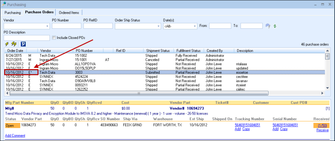The width and height of the screenshot is (335, 141).
Task: Click the PO Description input field
Action: click(x=27, y=38)
